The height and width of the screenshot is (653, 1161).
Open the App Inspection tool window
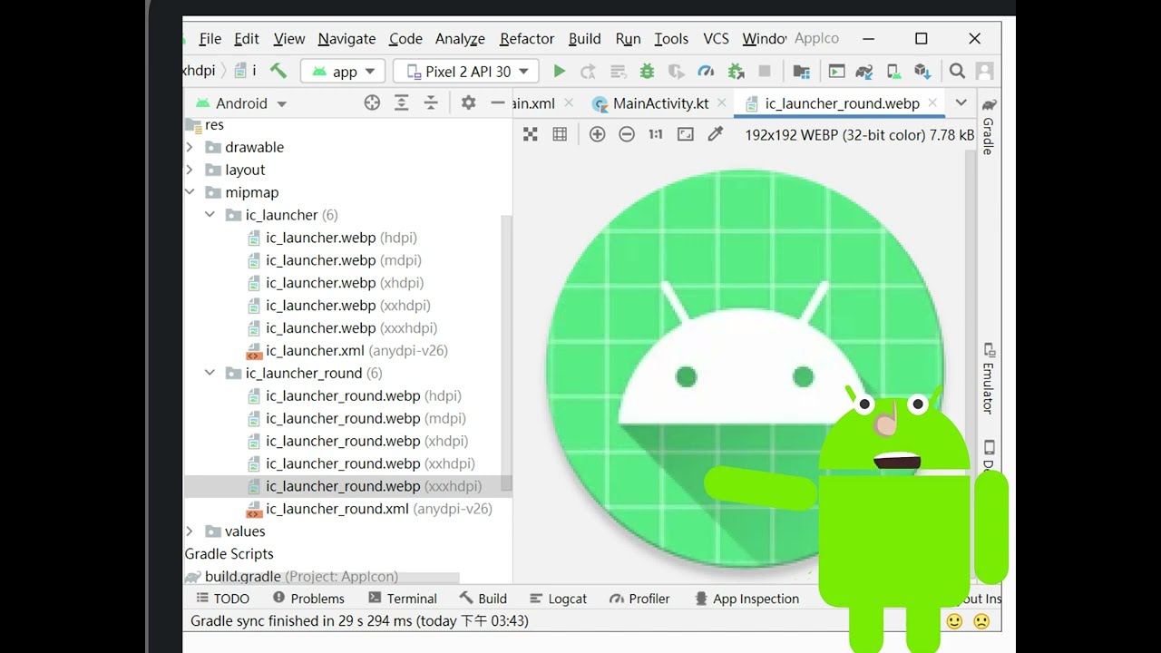(x=746, y=599)
